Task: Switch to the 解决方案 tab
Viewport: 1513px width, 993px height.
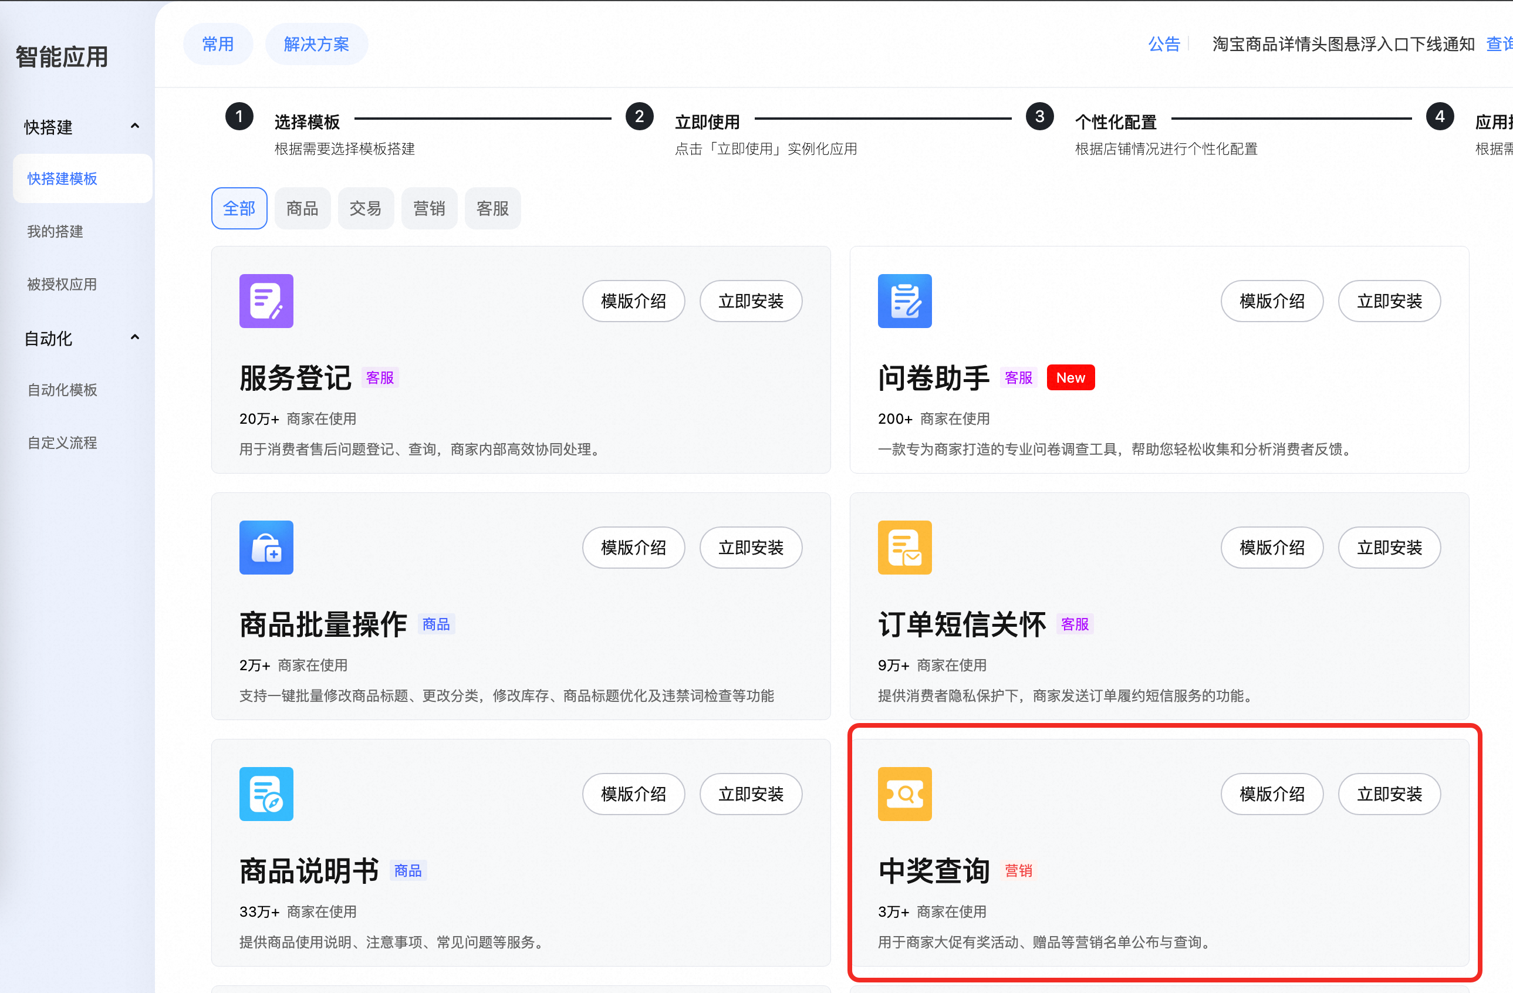Action: pos(316,44)
